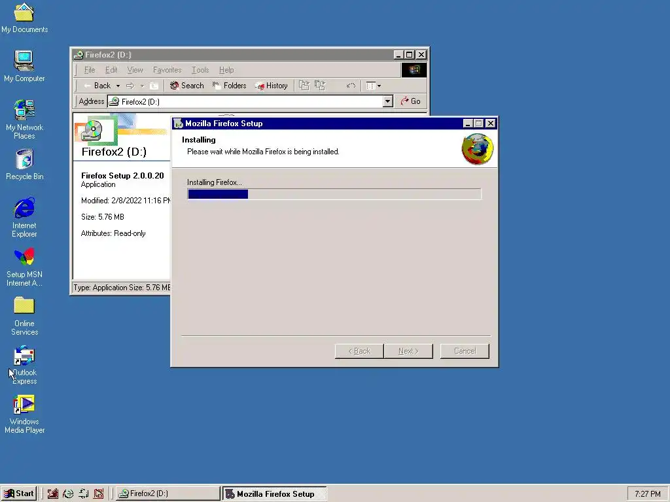Click the Explorer status bar type entry
The image size is (670, 502).
tap(122, 288)
